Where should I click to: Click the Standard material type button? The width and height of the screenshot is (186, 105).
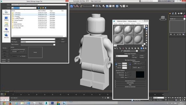(142, 51)
